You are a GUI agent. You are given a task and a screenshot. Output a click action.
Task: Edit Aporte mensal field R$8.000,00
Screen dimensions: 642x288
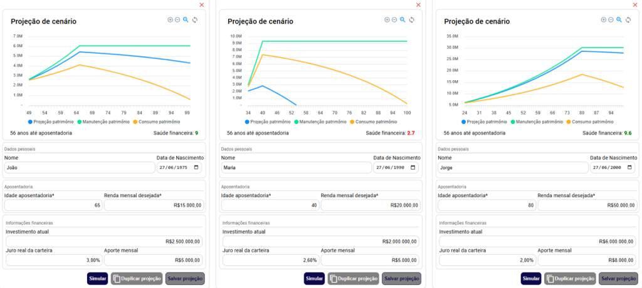[586, 260]
